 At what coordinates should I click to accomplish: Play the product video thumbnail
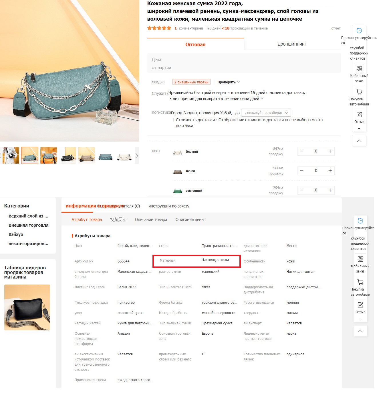tap(11, 155)
